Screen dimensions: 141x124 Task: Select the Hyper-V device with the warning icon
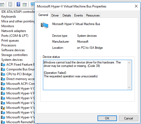17,108
